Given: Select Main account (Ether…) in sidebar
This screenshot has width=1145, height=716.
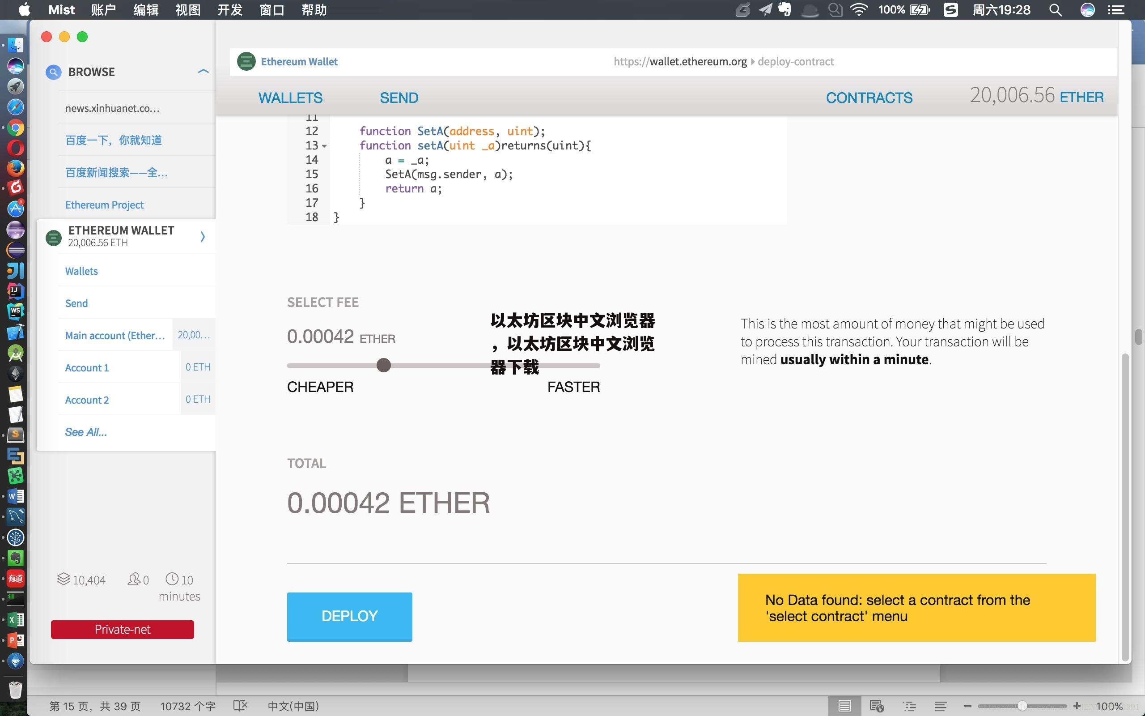Looking at the screenshot, I should point(115,335).
